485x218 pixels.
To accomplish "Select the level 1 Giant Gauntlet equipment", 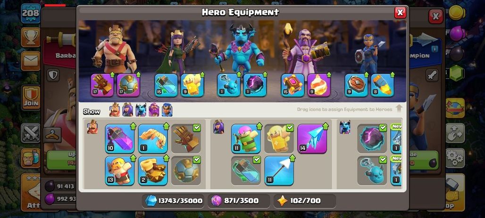I will (x=153, y=138).
